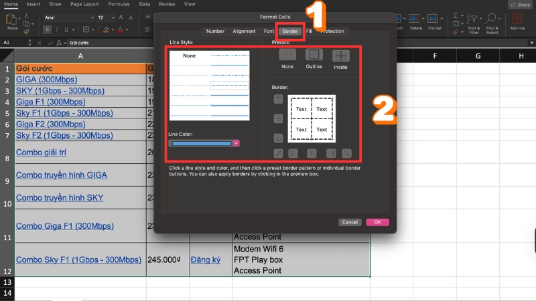Open the Add-ins icon

(517, 17)
